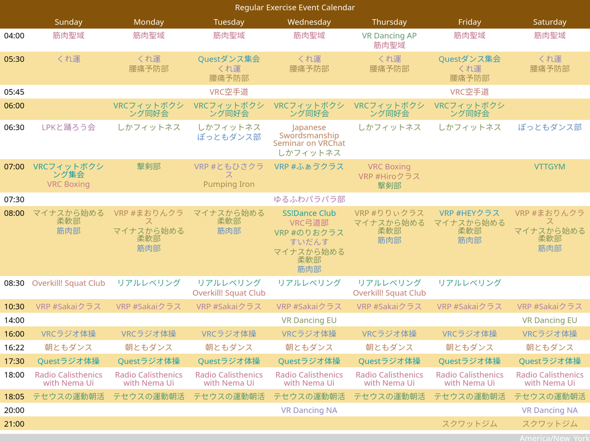Open the VR Dancing AP event on Thursday

coord(389,35)
